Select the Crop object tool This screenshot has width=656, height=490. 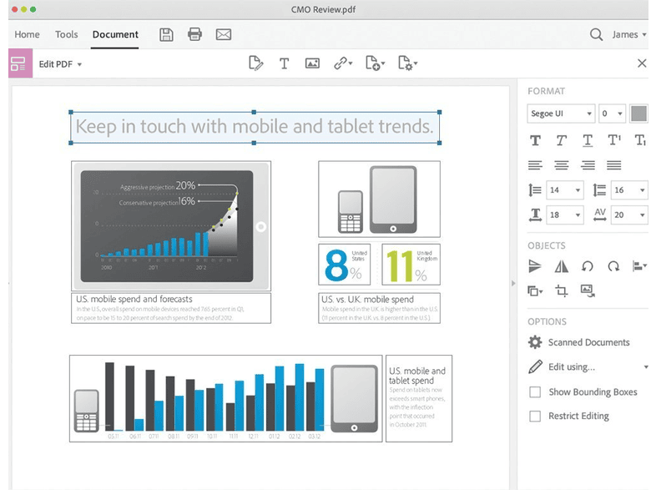click(562, 290)
